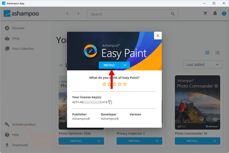229x153 pixels.
Task: Expand Photo Commander 18 install options
Action: pos(215,141)
